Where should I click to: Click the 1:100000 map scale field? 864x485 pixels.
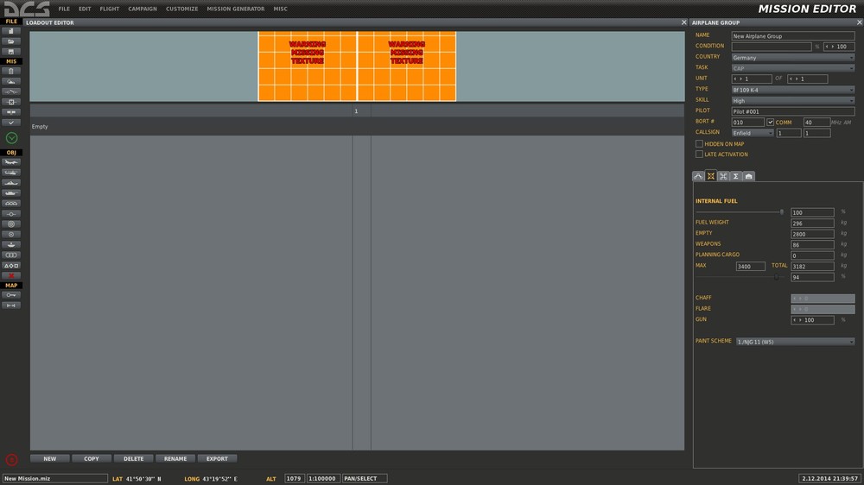click(x=322, y=478)
